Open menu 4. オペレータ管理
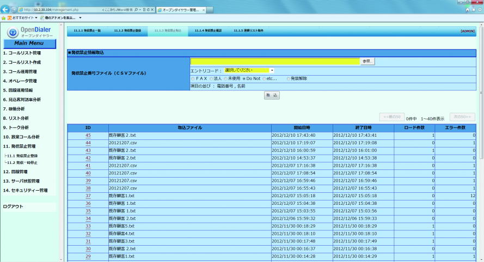The height and width of the screenshot is (262, 484). [x=20, y=81]
